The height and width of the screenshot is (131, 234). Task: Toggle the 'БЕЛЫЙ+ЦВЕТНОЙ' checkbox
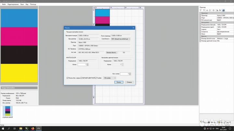(x=82, y=78)
